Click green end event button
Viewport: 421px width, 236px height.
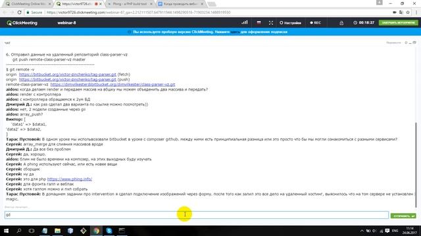click(x=399, y=23)
